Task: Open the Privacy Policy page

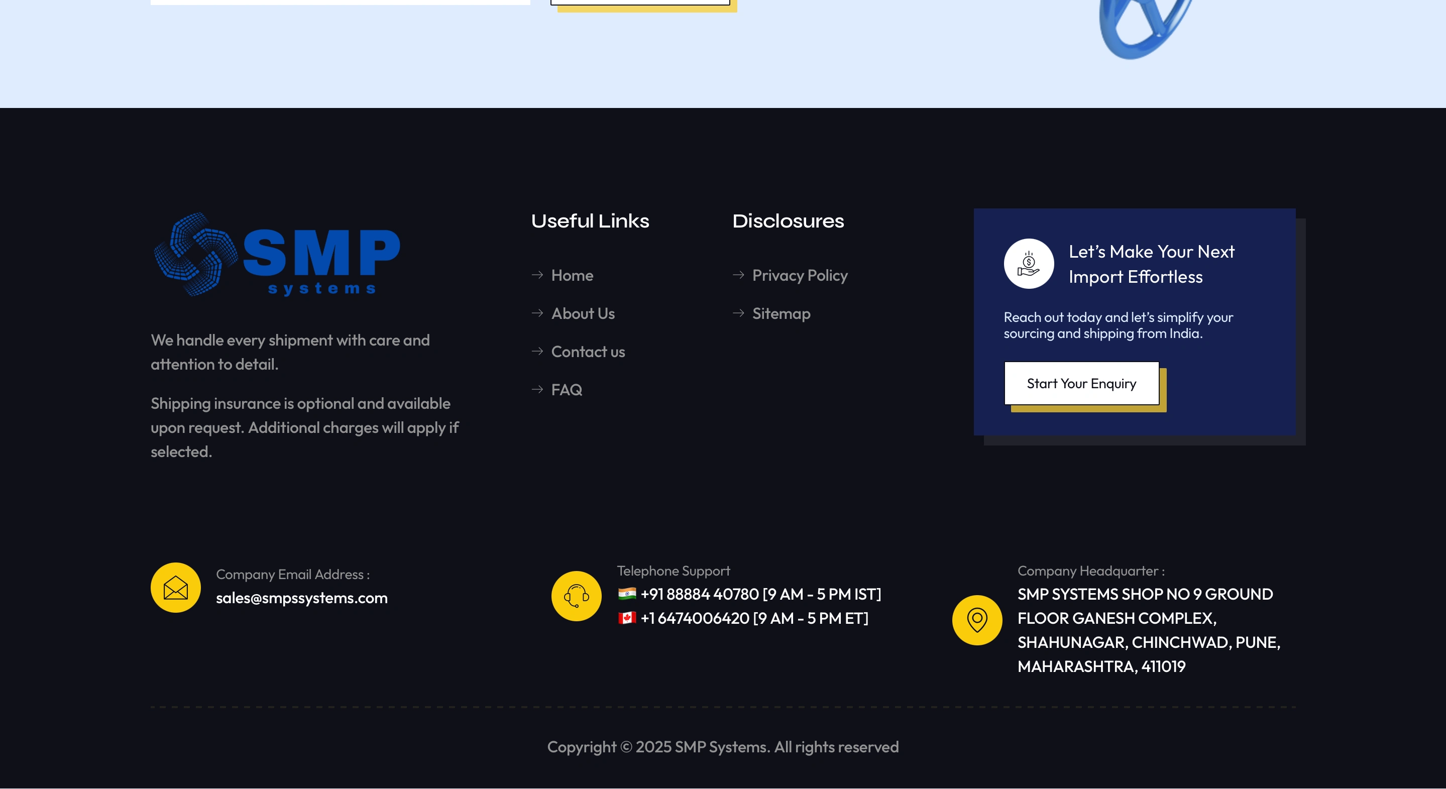Action: pyautogui.click(x=800, y=276)
